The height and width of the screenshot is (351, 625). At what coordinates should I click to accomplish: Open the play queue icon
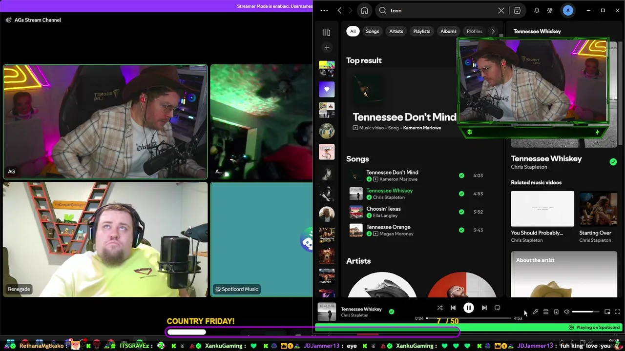(546, 312)
